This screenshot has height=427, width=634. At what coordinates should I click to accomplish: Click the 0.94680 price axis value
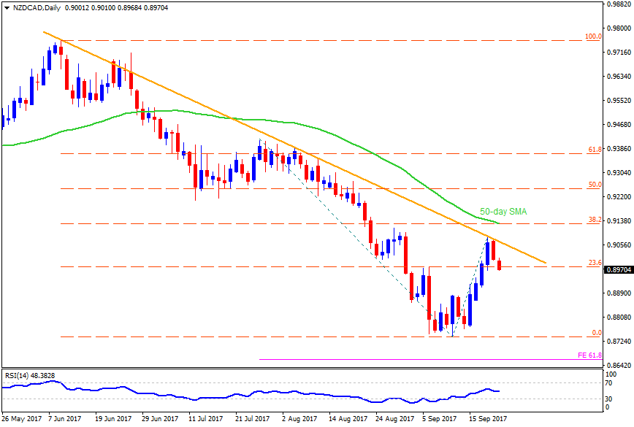click(x=619, y=124)
